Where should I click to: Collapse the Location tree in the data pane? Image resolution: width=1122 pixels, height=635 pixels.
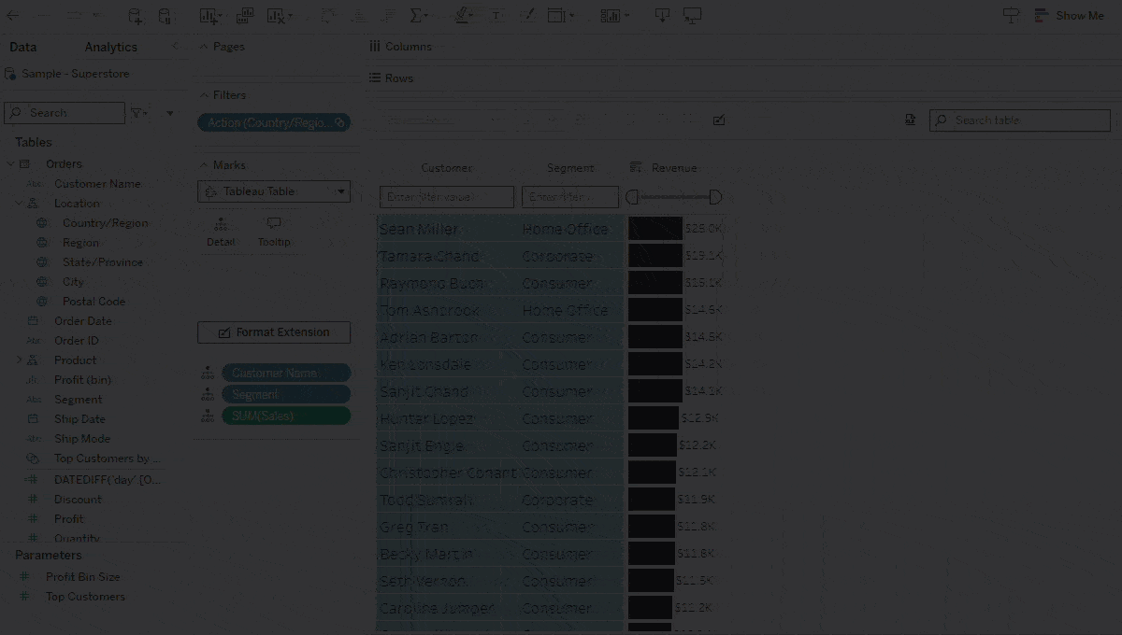tap(19, 203)
